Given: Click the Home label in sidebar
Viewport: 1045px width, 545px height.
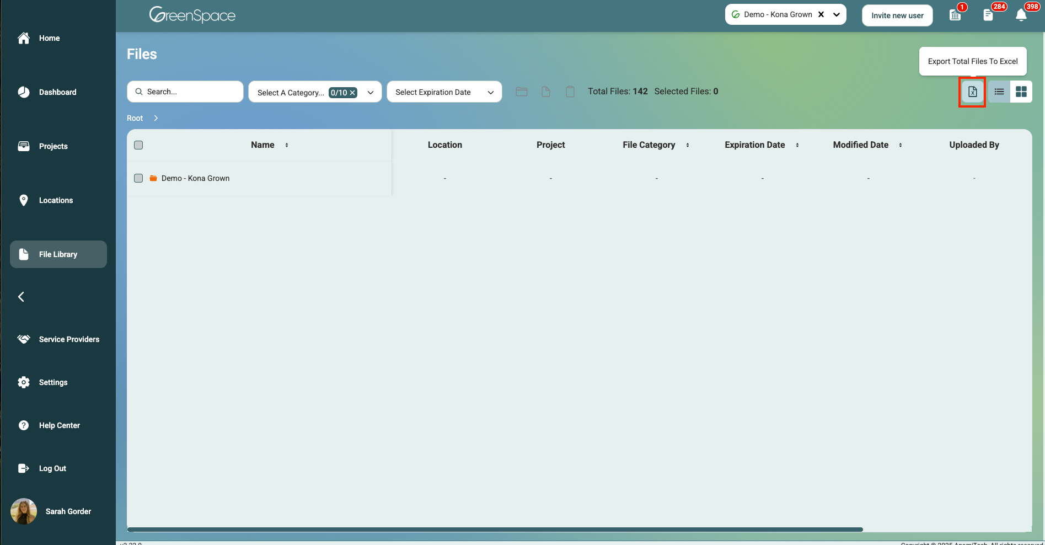Looking at the screenshot, I should (49, 38).
